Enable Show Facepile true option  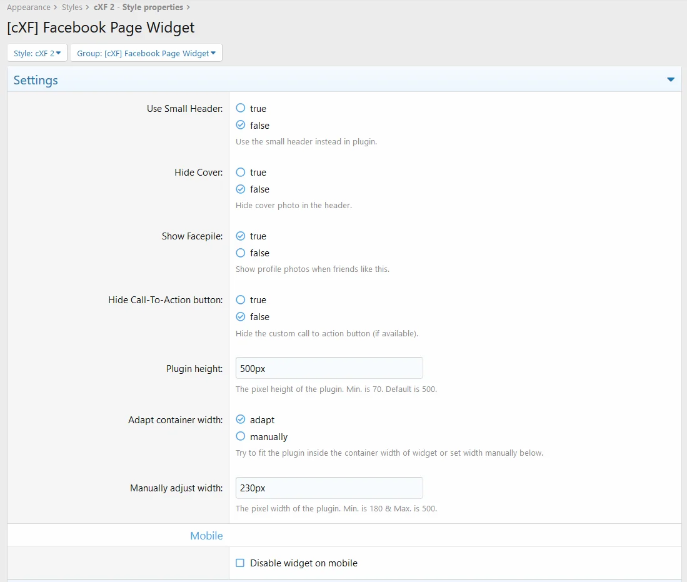pyautogui.click(x=241, y=236)
